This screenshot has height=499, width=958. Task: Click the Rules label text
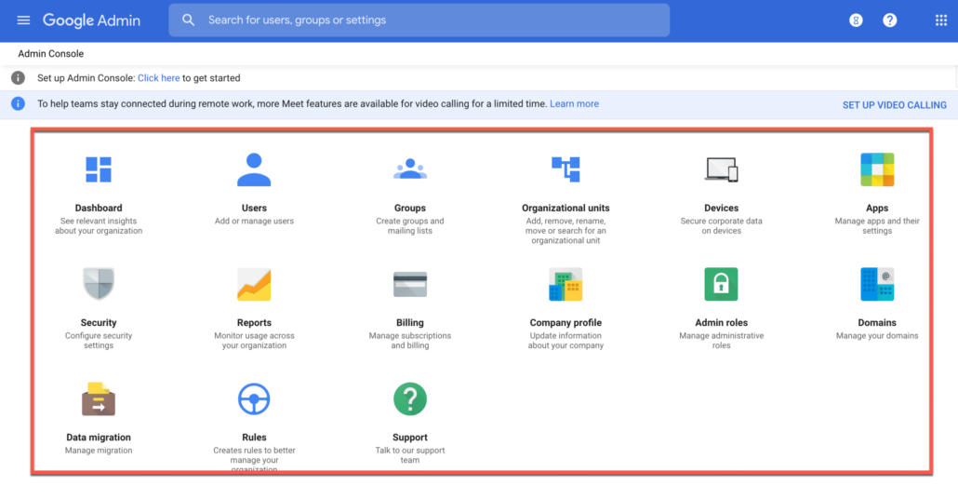click(254, 438)
